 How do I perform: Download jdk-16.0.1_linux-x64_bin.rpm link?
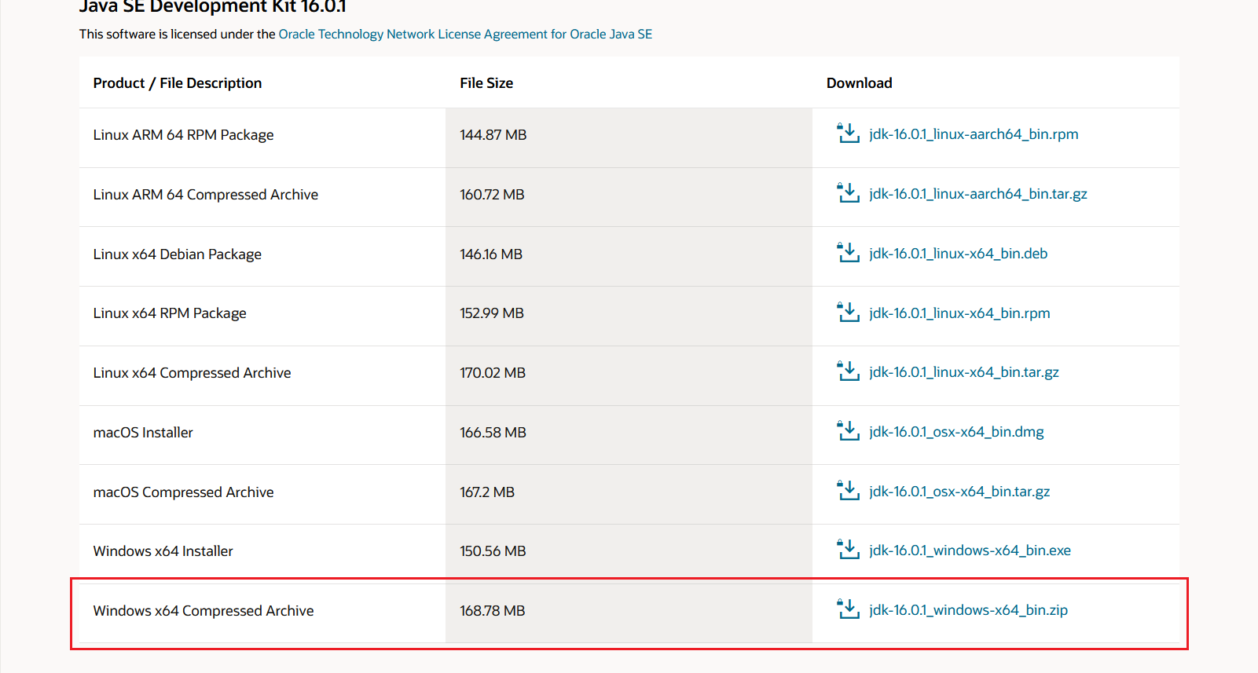coord(959,313)
